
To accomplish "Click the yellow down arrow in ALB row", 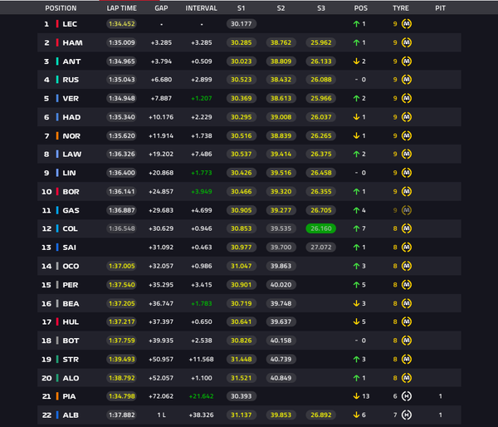I will point(356,415).
